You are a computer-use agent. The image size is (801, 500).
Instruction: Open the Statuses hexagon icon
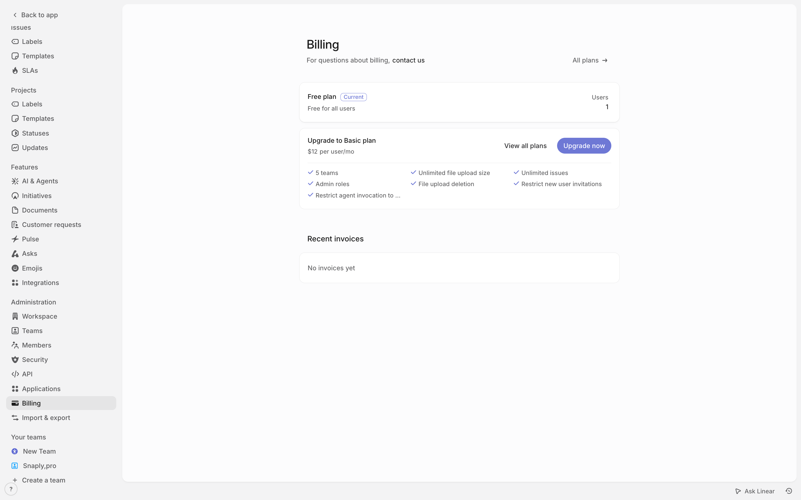tap(15, 133)
